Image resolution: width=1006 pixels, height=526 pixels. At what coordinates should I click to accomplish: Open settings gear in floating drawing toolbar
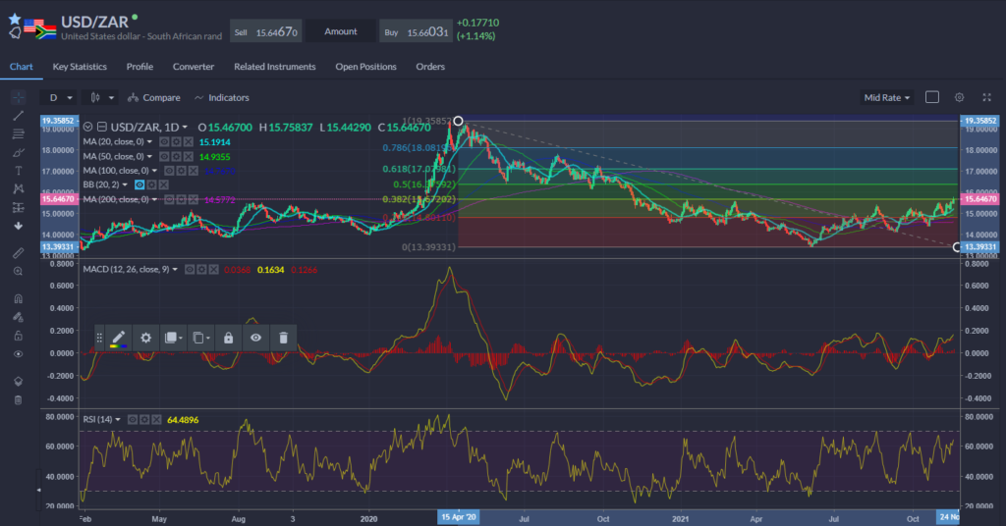pos(145,338)
